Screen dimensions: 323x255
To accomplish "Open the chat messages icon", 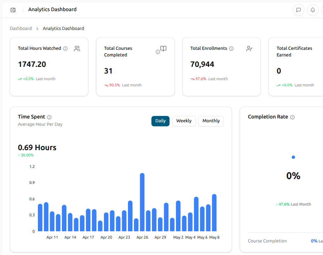I will [x=298, y=10].
